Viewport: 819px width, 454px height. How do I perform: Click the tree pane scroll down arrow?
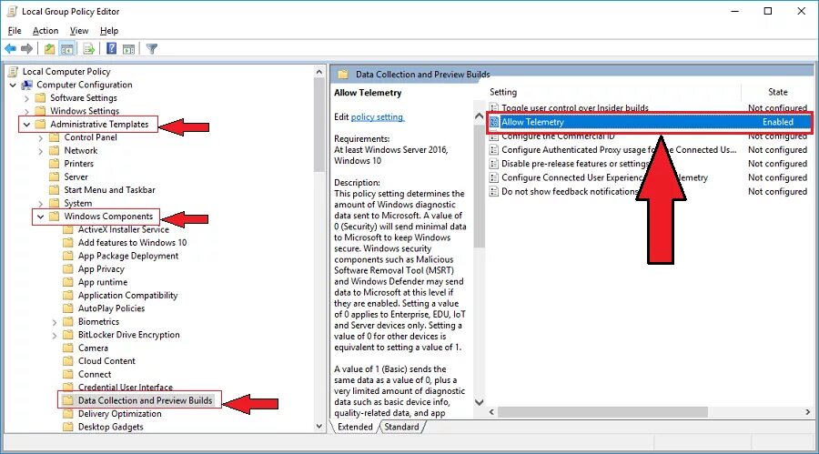point(319,427)
